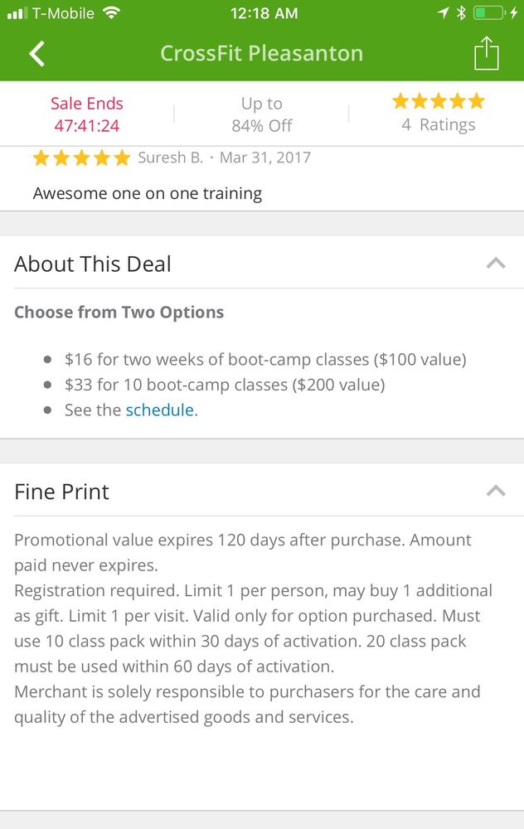524x829 pixels.
Task: Tap the Up to 84% Off label
Action: coord(262,114)
